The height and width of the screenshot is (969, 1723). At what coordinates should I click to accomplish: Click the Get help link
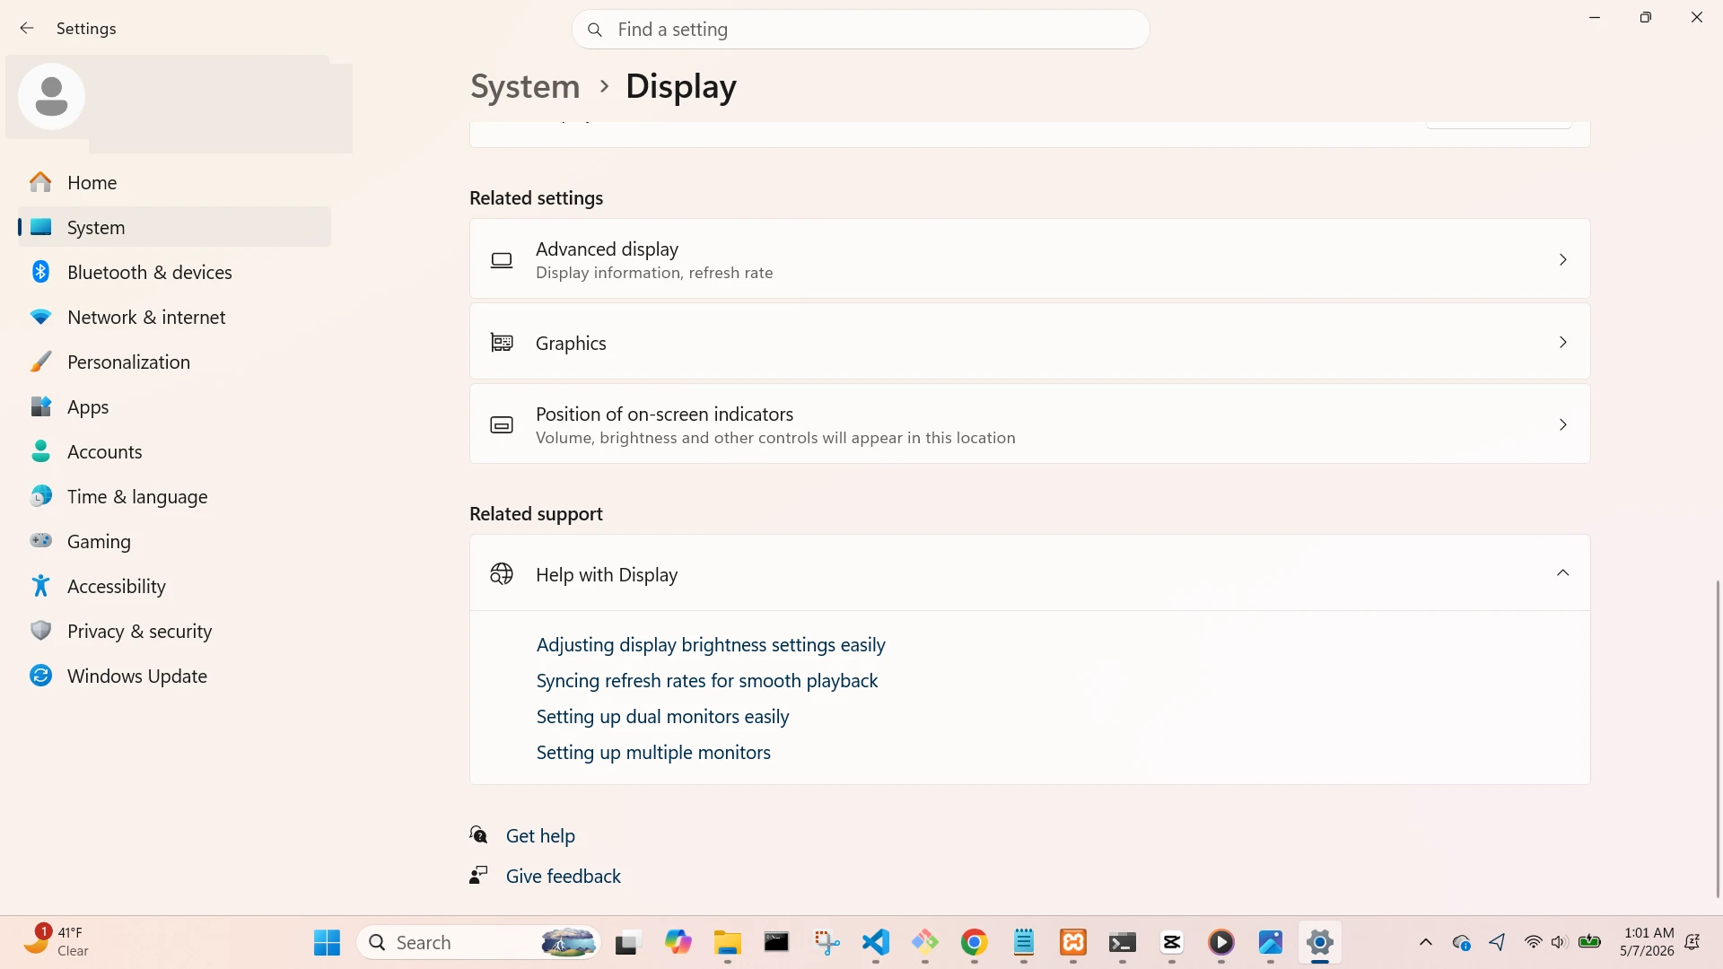[540, 835]
